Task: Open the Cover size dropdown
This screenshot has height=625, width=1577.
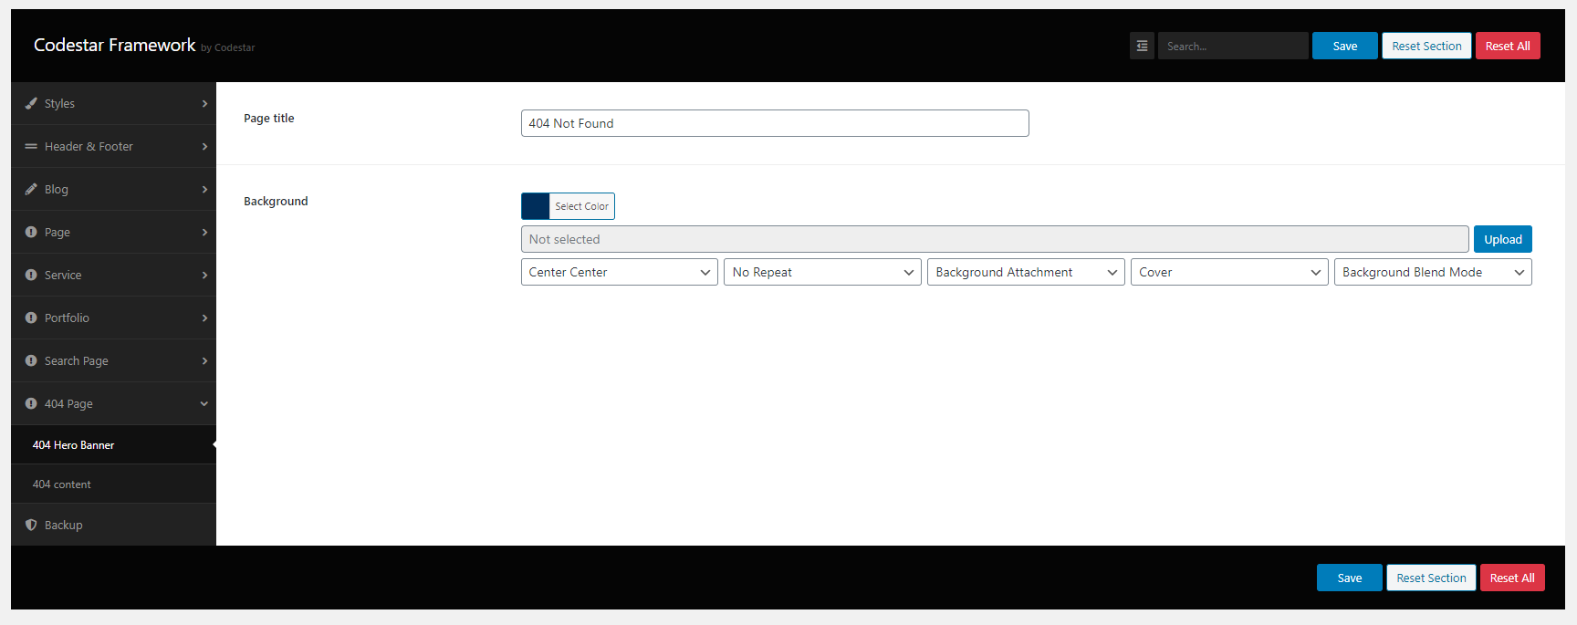Action: 1229,272
